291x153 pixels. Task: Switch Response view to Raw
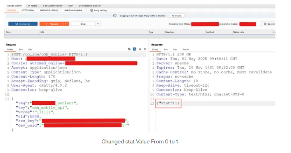pyautogui.click(x=166, y=50)
